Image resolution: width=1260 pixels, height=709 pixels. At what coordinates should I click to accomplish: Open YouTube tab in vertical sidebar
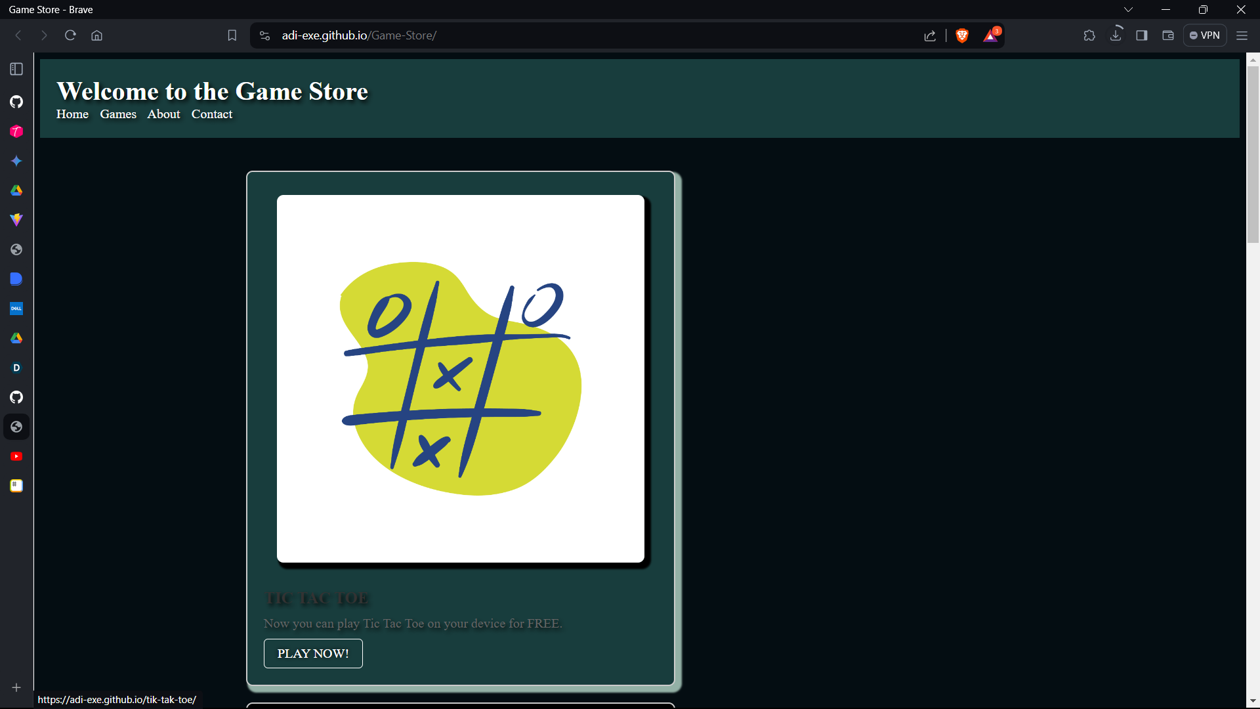(x=16, y=456)
